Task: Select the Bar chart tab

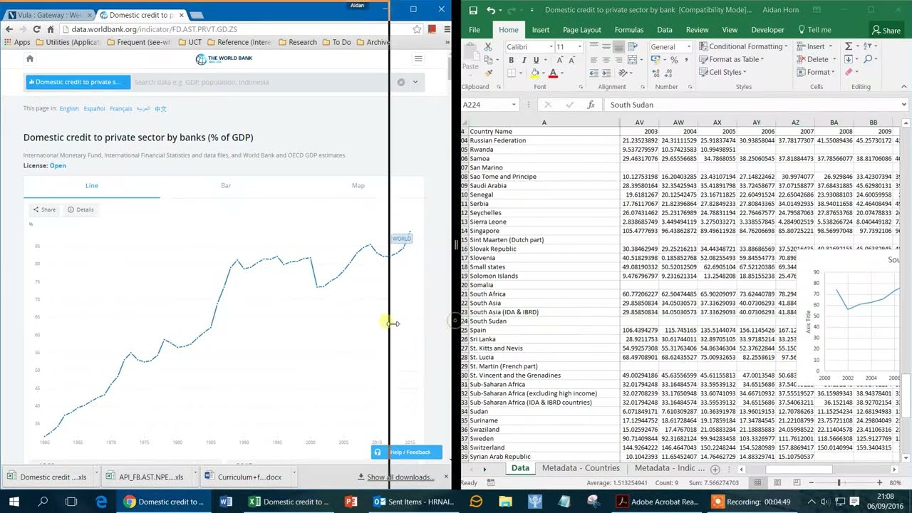Action: [x=226, y=185]
